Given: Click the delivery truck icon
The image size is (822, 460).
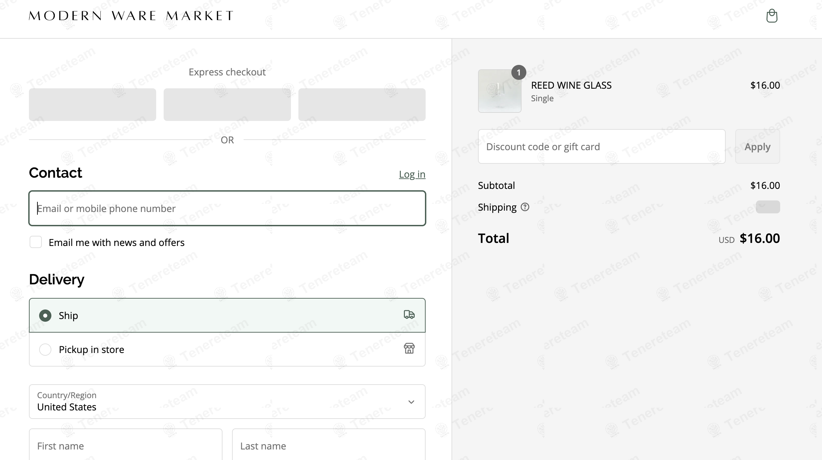Looking at the screenshot, I should coord(409,315).
